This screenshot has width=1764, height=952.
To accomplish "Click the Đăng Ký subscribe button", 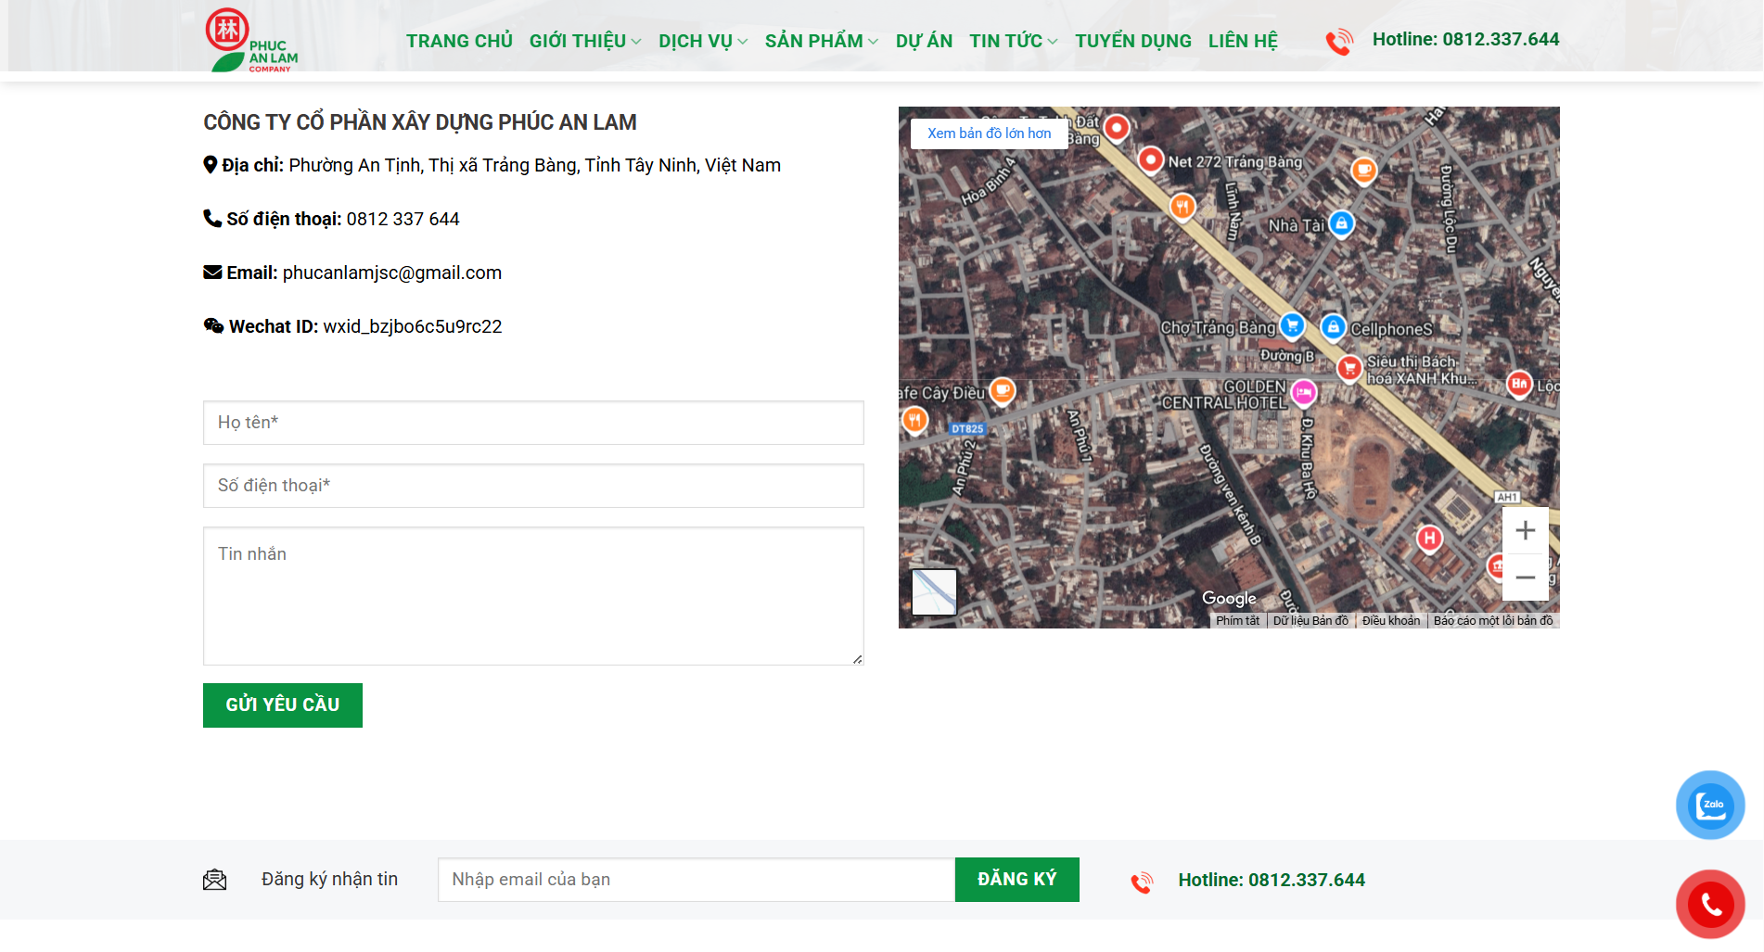I will click(1016, 880).
